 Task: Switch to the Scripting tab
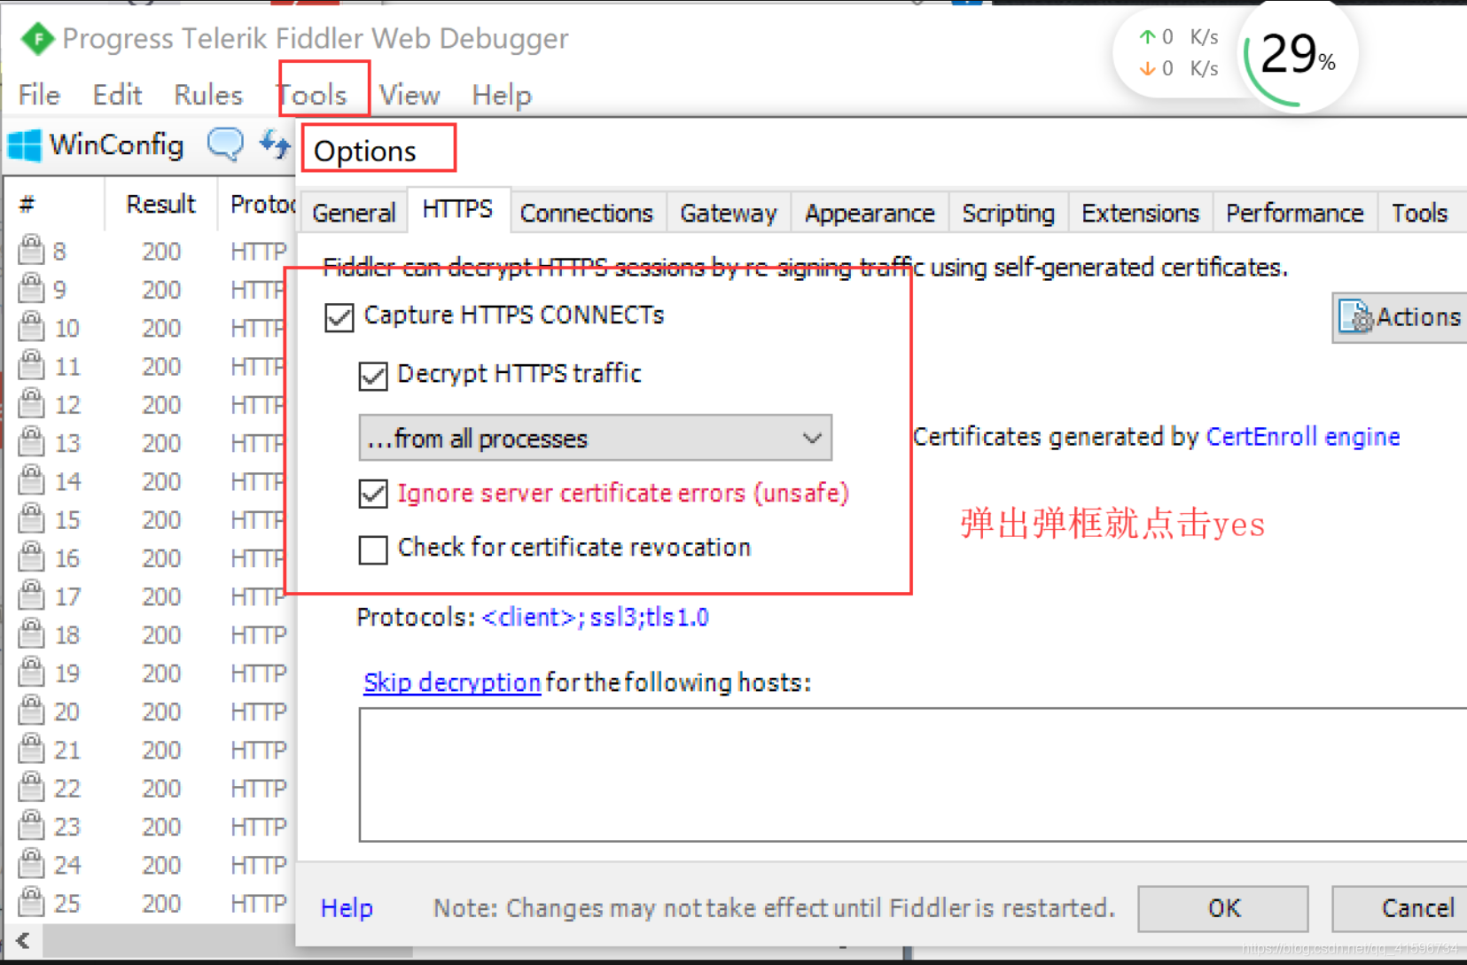point(1009,213)
